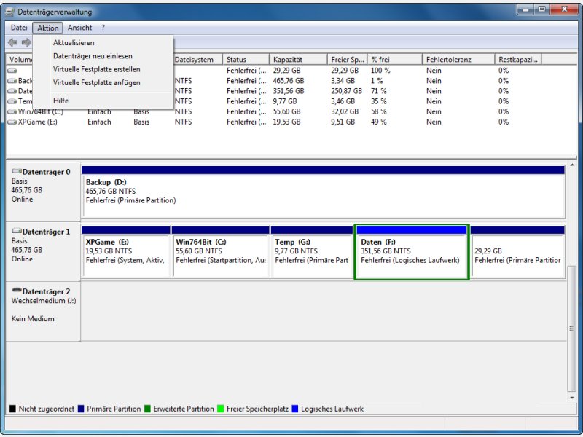Click scroll down arrow of disk pane

pos(572,398)
